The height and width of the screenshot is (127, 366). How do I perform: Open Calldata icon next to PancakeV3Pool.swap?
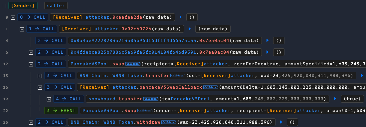(x=133, y=64)
